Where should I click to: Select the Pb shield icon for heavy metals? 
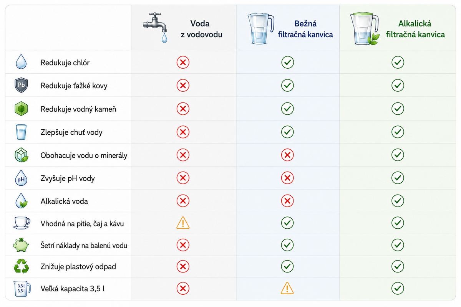21,86
